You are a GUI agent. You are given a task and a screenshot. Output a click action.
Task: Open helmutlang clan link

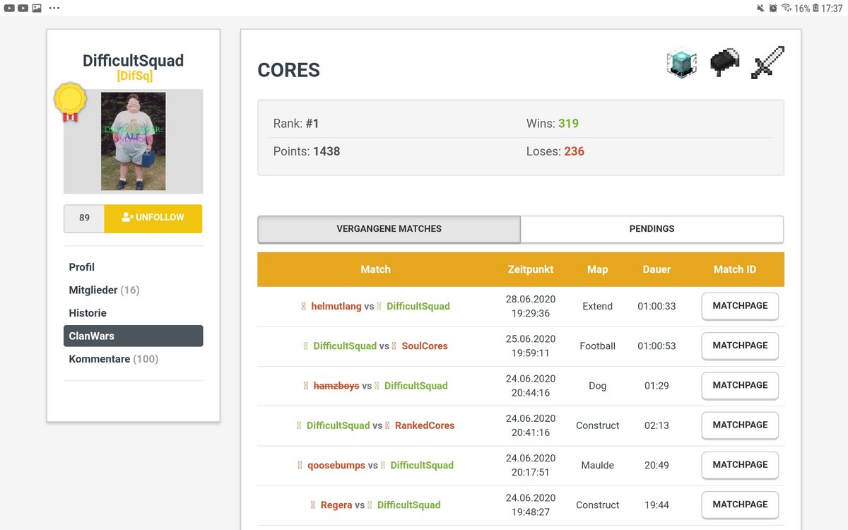coord(336,307)
